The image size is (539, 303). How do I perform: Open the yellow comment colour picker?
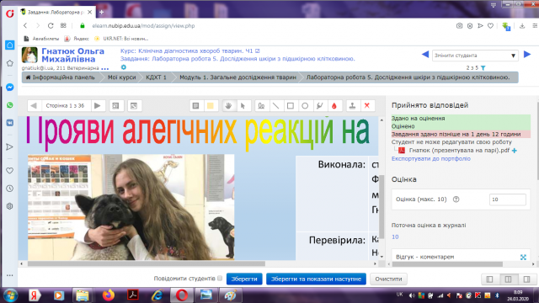[211, 106]
